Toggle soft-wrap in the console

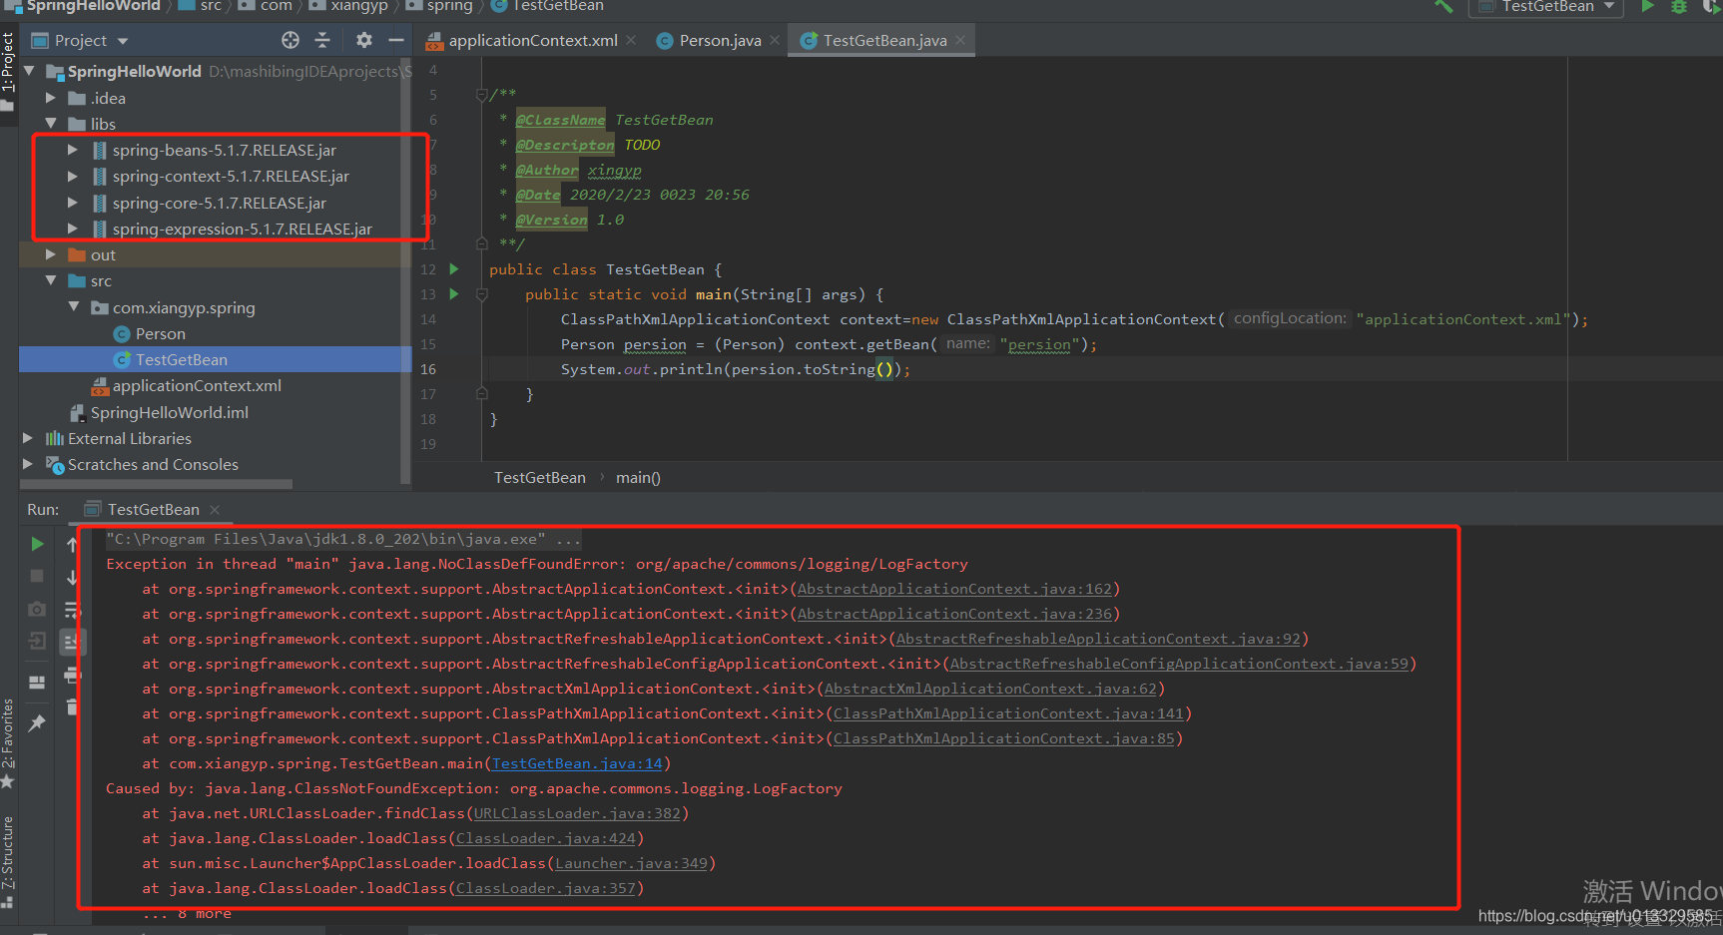tap(72, 610)
